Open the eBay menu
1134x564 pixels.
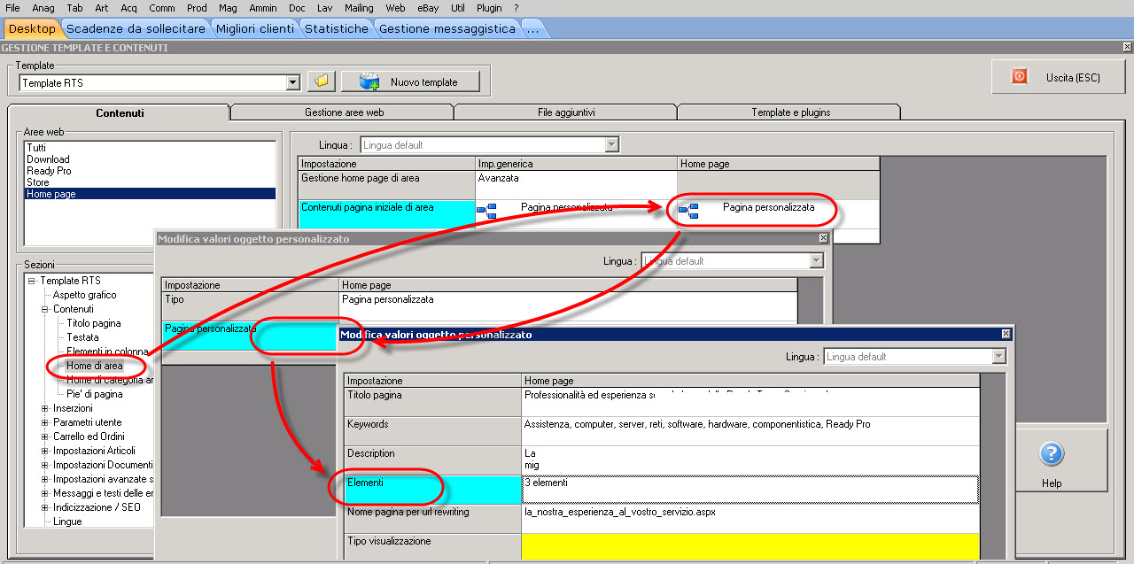[x=428, y=8]
